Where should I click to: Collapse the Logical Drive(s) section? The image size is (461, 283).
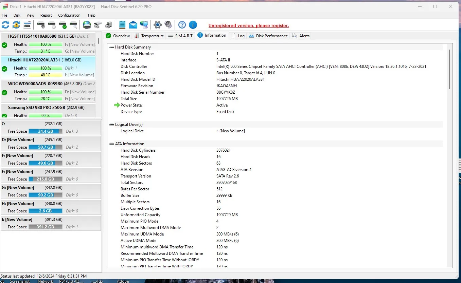[112, 125]
